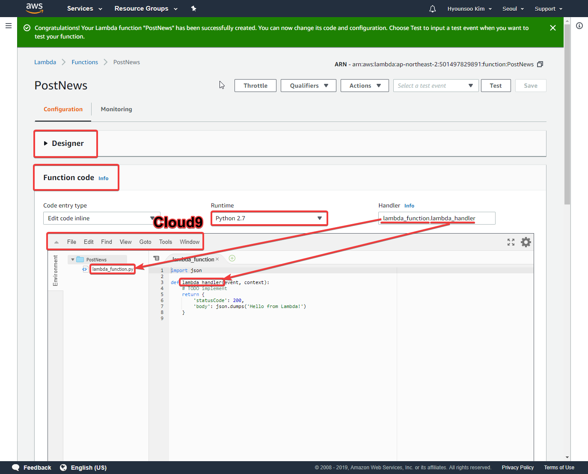588x474 pixels.
Task: Open the Qualifiers dropdown
Action: [309, 86]
